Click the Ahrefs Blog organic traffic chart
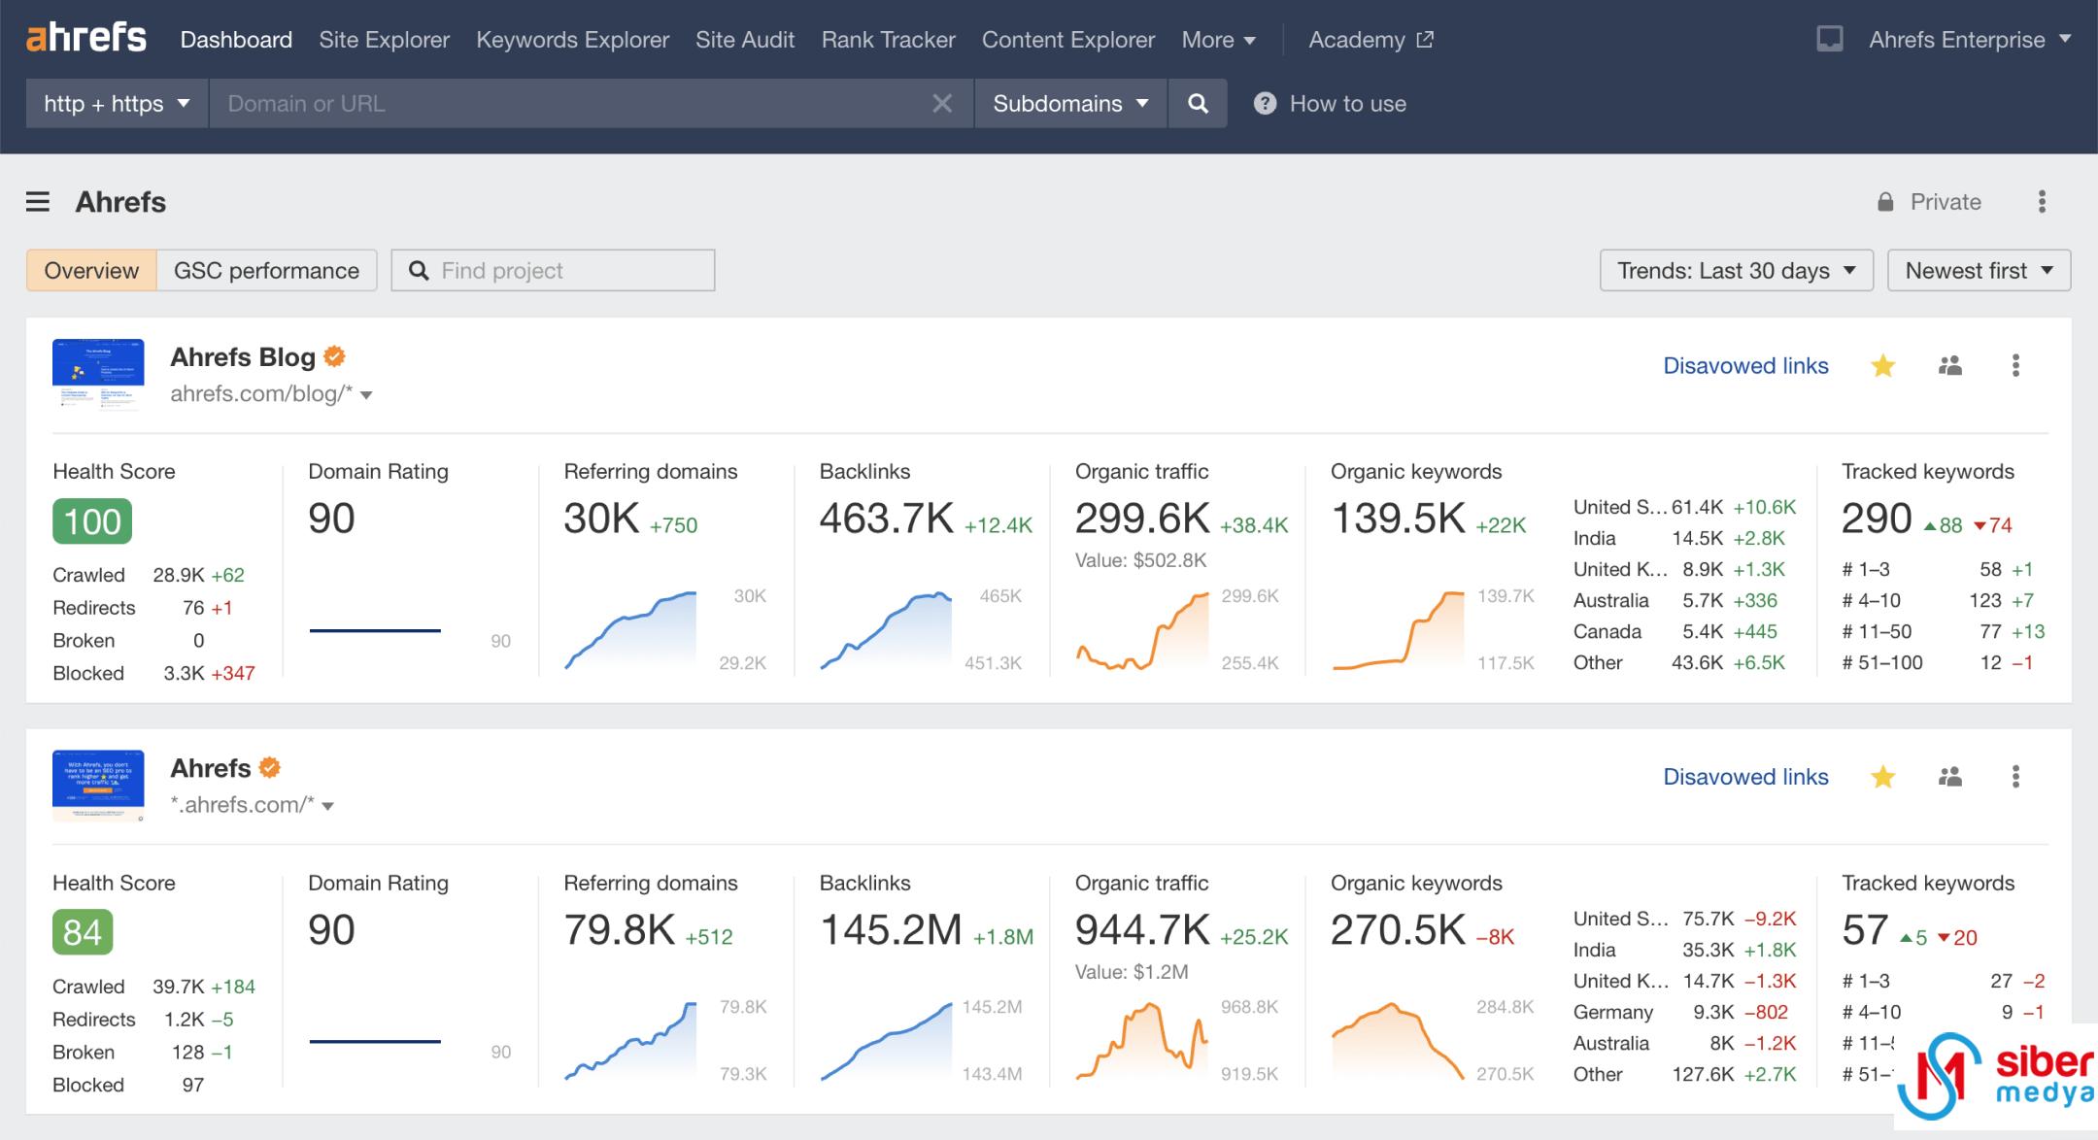Screen dimensions: 2098x1140 pos(1142,630)
